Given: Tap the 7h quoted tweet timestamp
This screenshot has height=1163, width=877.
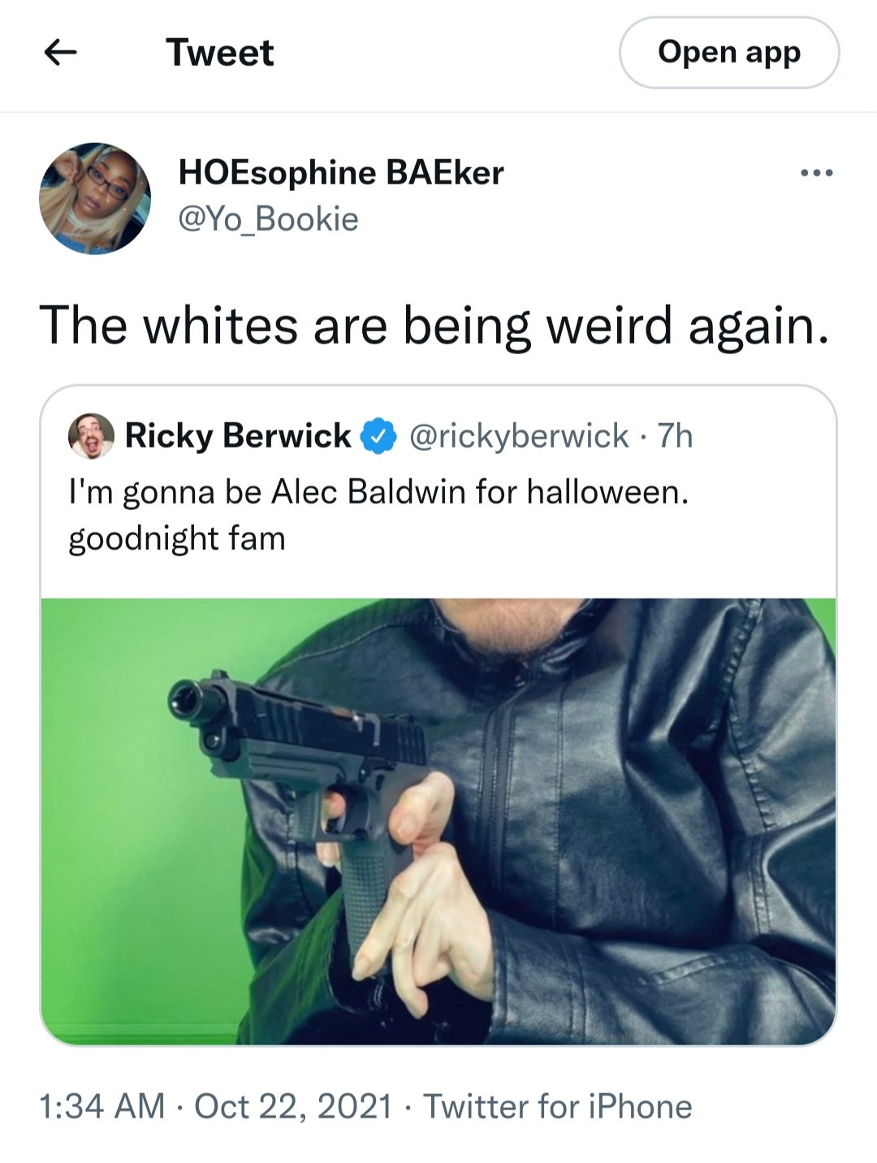Looking at the screenshot, I should 675,436.
